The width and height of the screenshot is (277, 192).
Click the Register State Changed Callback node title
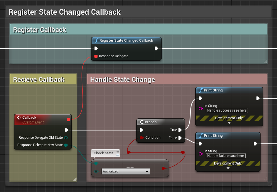click(x=126, y=40)
